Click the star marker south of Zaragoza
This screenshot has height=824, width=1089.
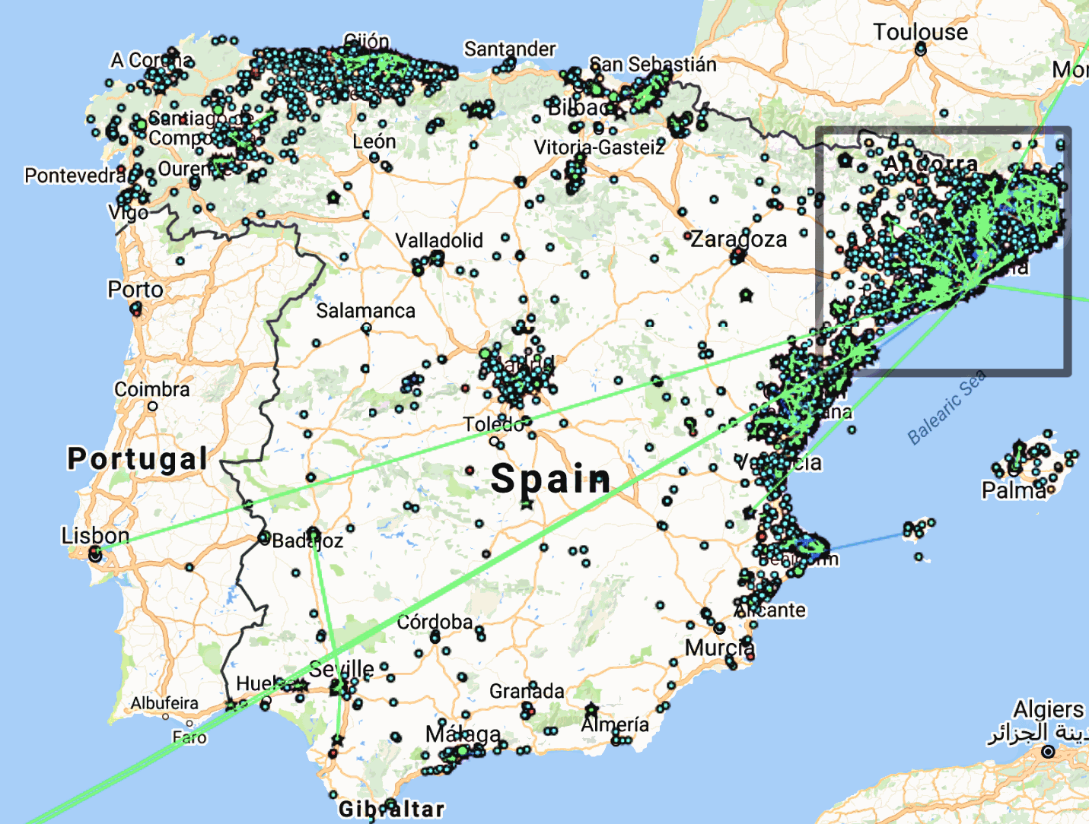tap(746, 295)
